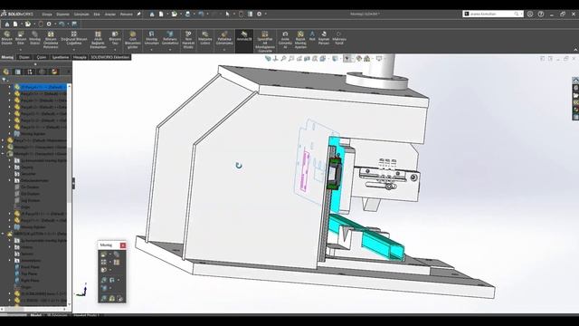Click the feature tree filter funnel icon

coord(4,80)
